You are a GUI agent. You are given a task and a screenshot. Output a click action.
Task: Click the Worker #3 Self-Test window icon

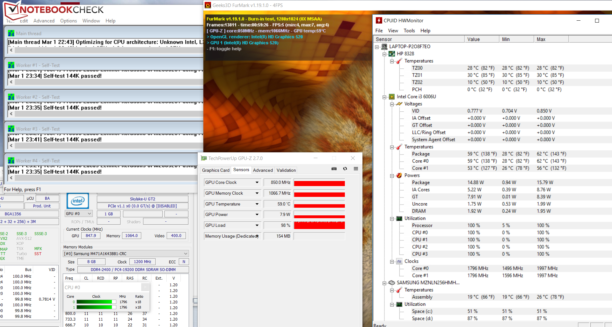[11, 129]
